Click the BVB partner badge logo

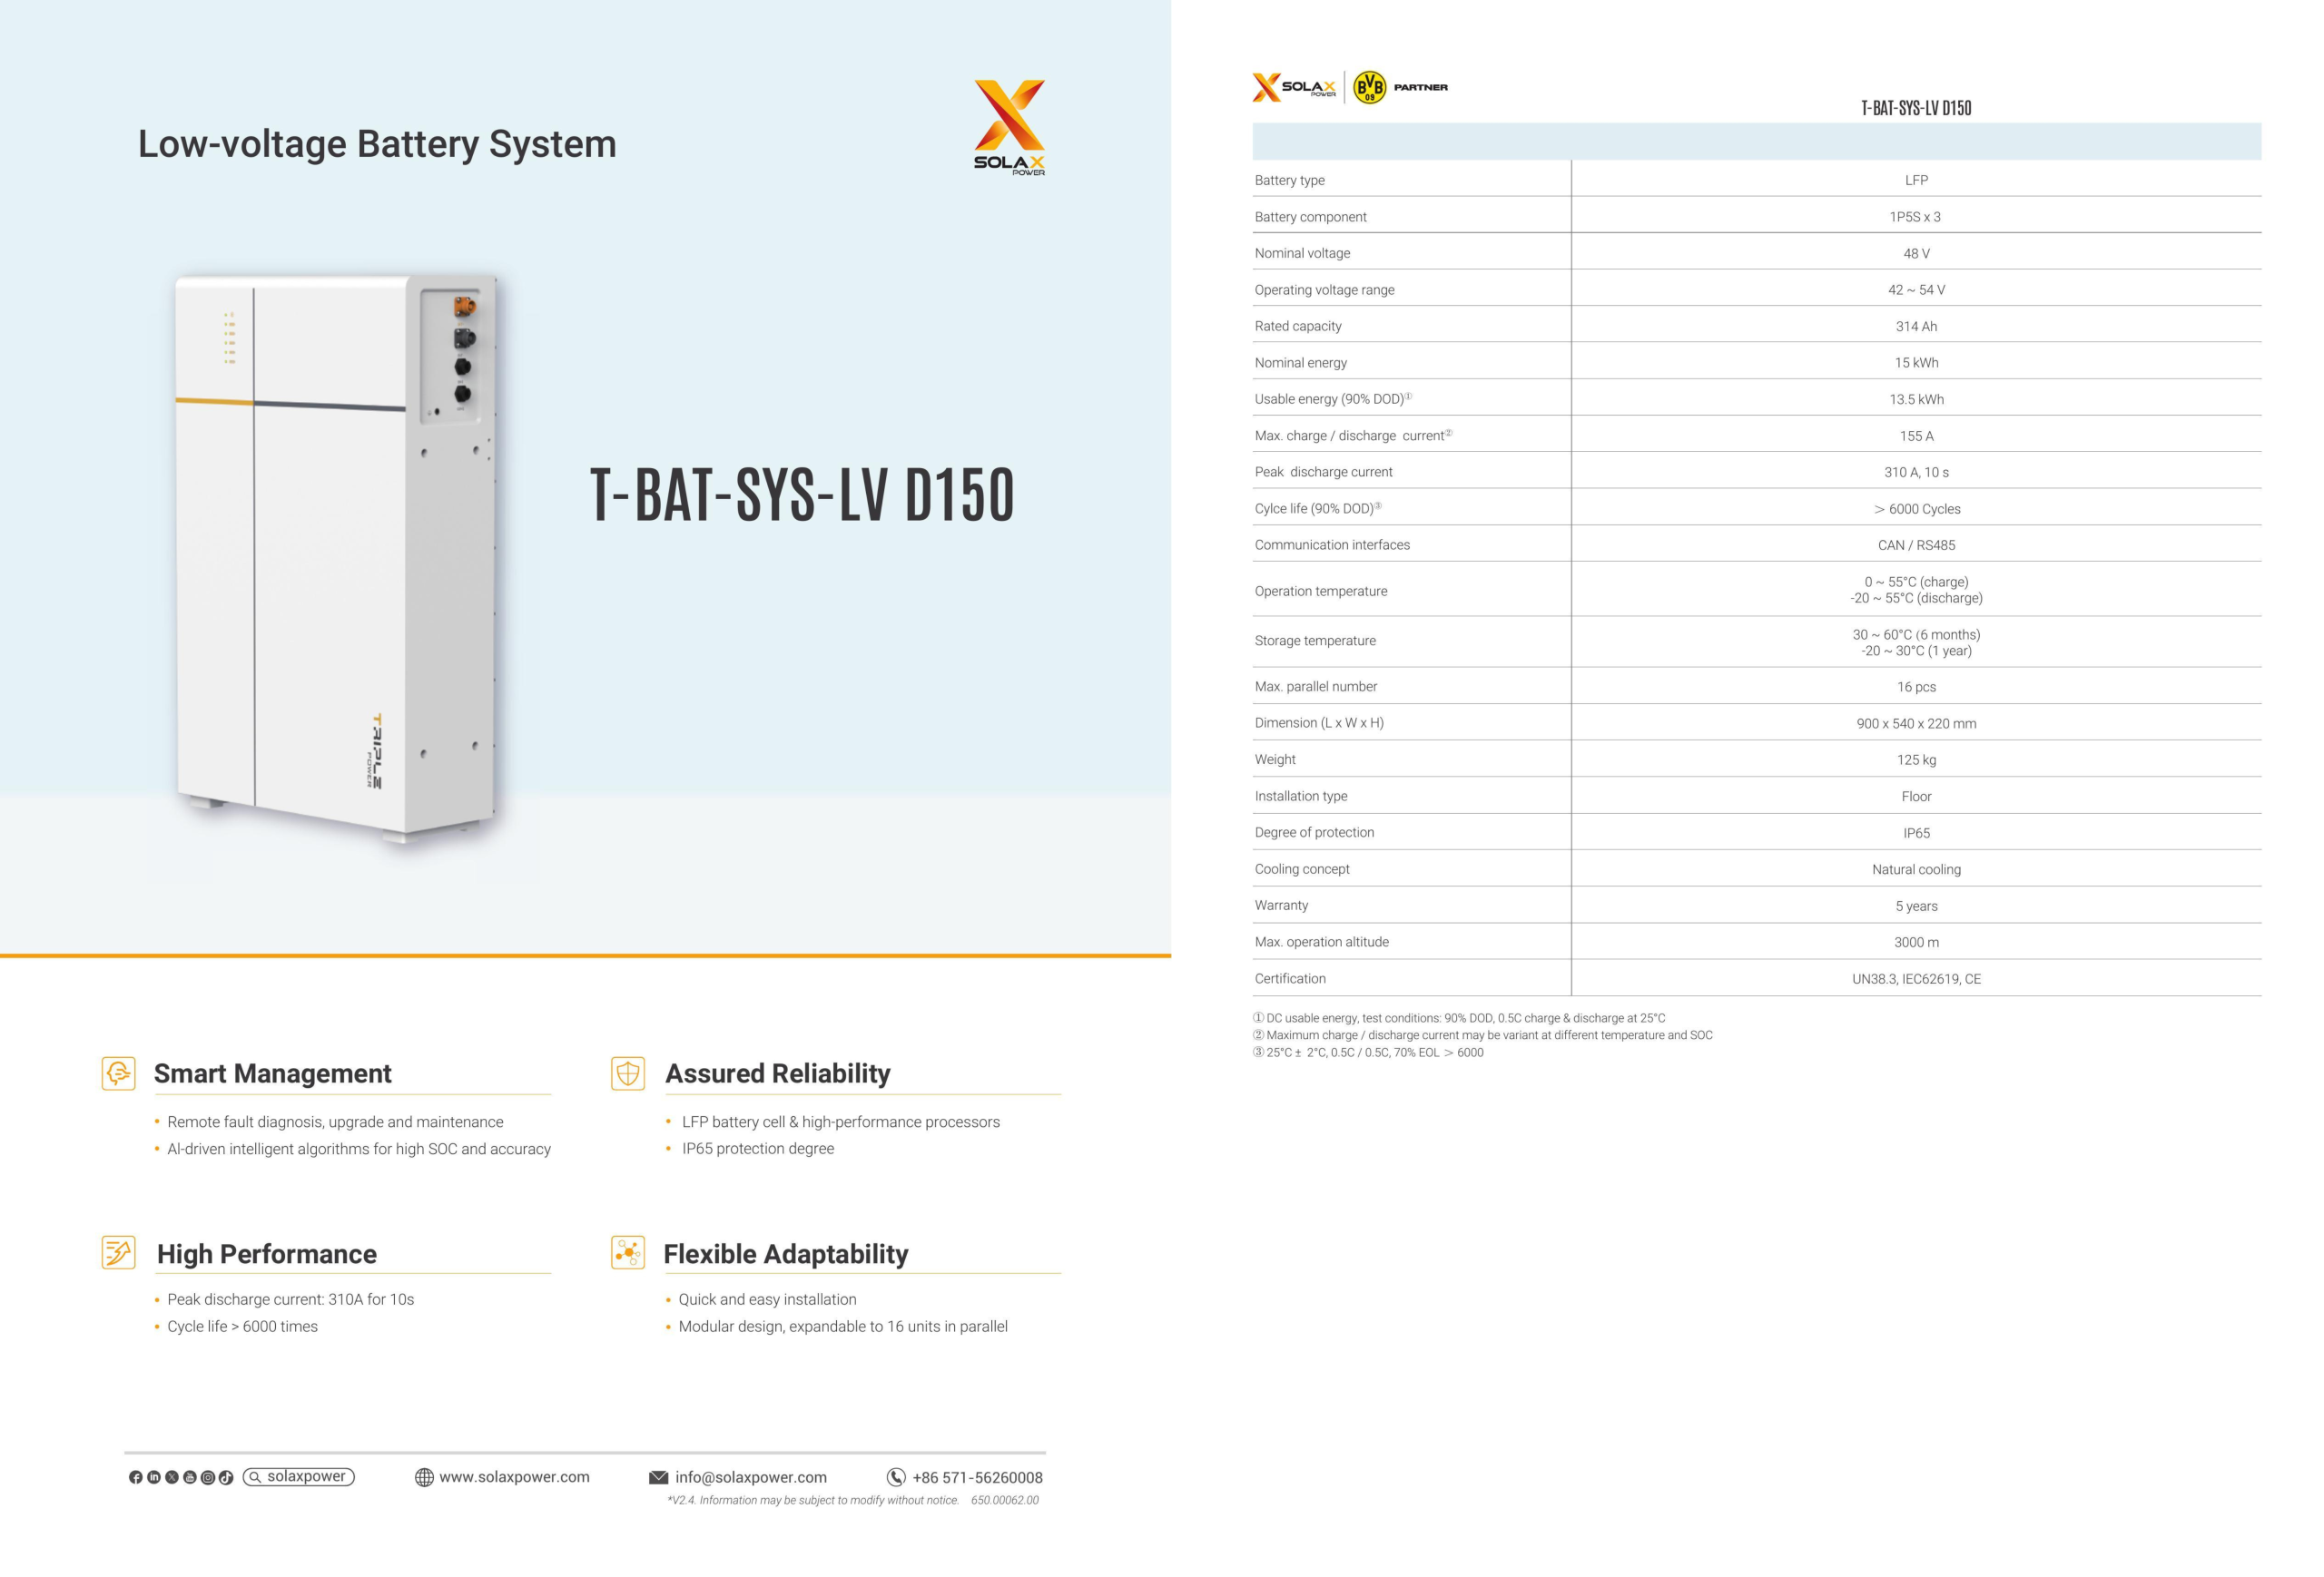point(1369,87)
